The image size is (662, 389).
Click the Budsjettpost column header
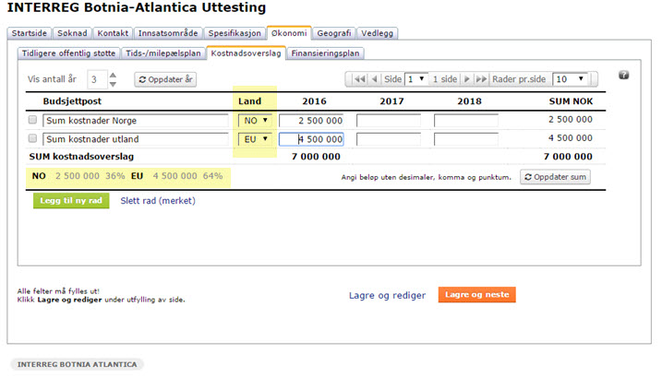72,101
